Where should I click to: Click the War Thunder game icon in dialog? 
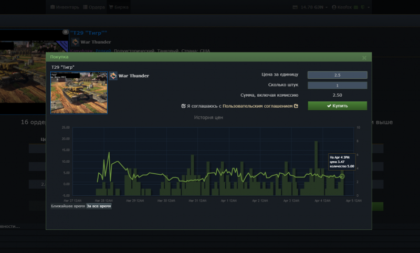[x=113, y=76]
